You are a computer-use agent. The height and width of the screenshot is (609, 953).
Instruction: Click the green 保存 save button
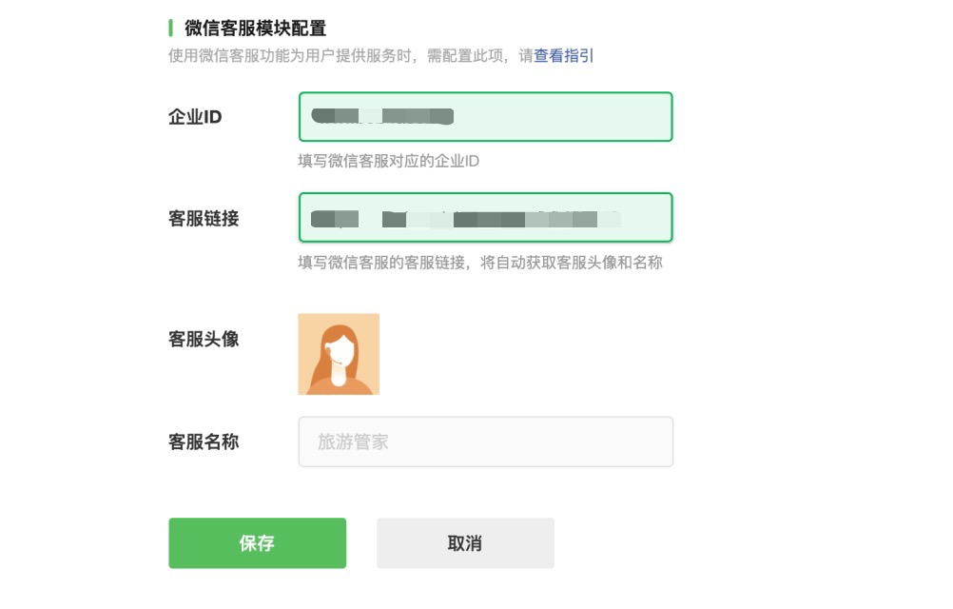[x=257, y=542]
